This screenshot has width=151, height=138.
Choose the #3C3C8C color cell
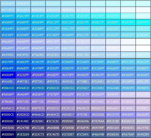53,121
